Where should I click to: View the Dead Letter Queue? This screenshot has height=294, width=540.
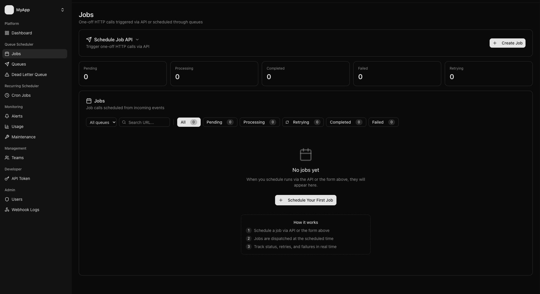click(29, 75)
